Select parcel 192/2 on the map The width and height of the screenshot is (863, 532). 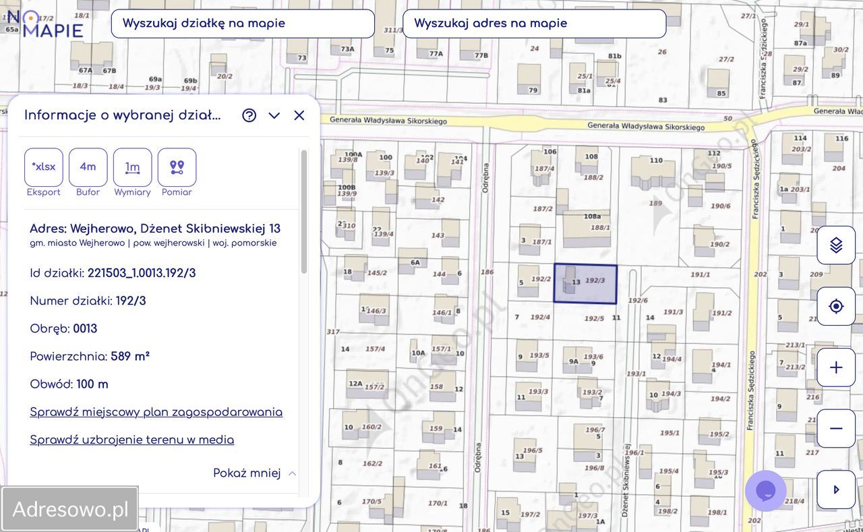(541, 278)
